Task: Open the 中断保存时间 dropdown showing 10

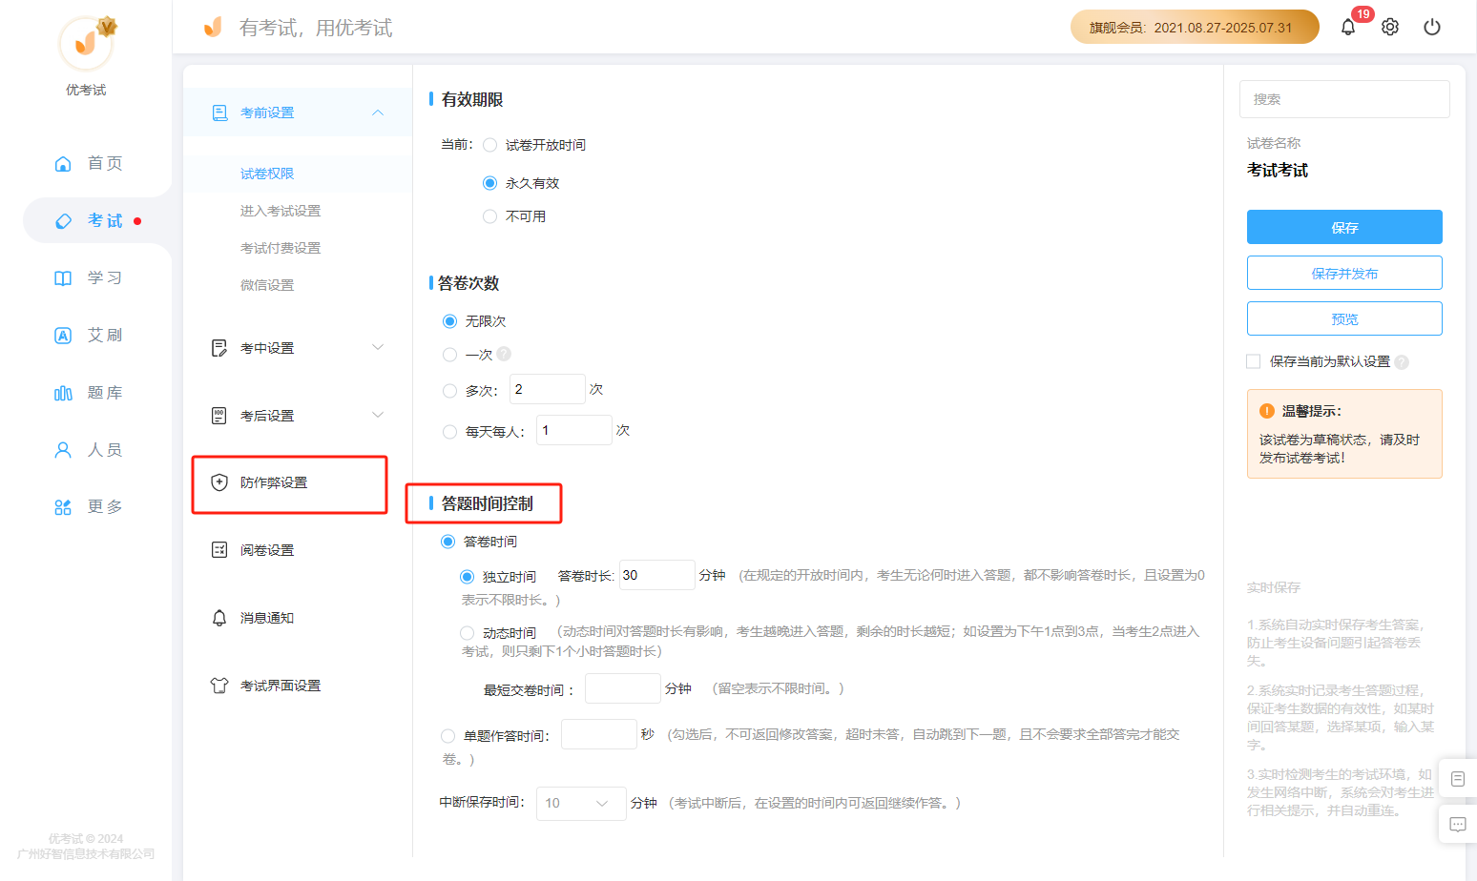Action: point(581,803)
